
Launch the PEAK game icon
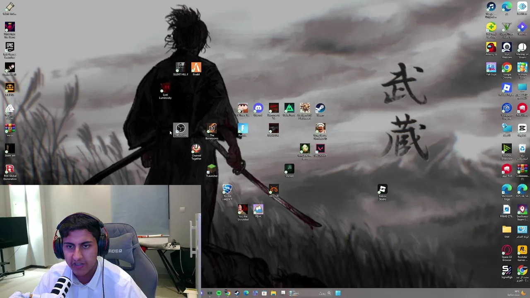tap(258, 211)
